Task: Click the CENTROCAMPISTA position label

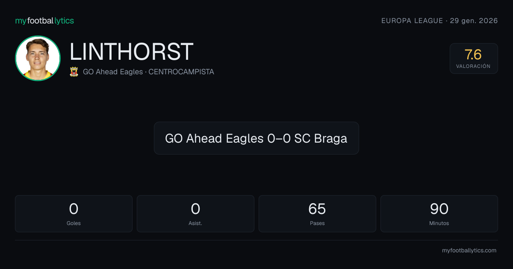Action: [181, 72]
